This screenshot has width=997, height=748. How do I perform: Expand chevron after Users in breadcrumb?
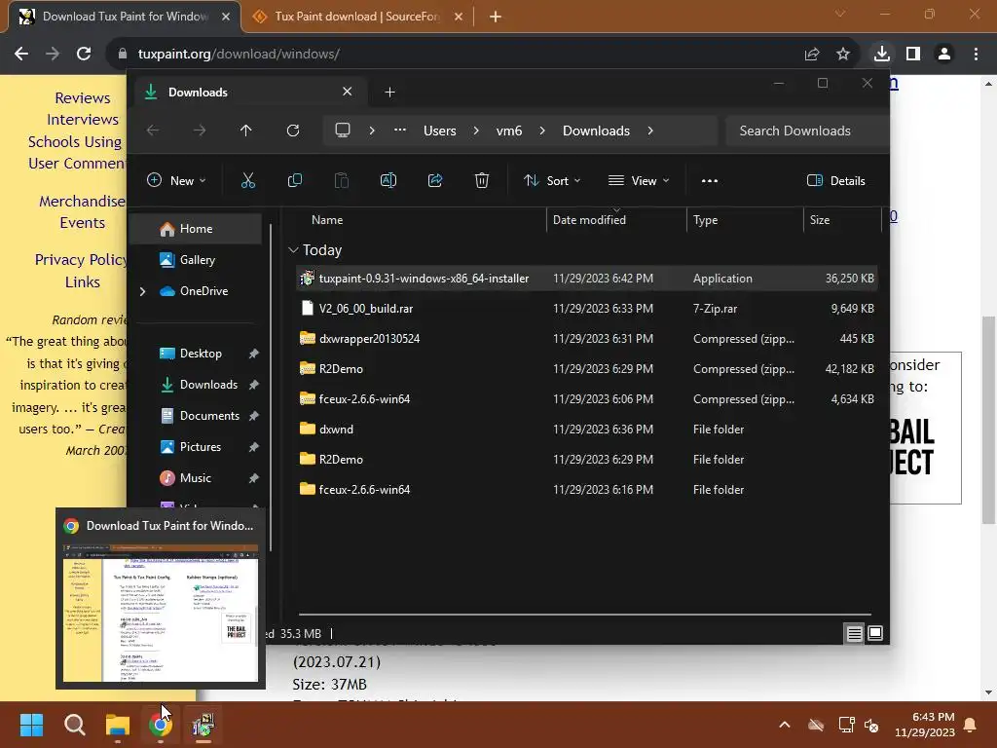click(475, 131)
